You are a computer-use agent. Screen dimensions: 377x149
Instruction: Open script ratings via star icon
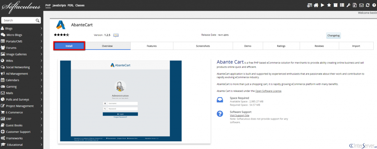329,5
